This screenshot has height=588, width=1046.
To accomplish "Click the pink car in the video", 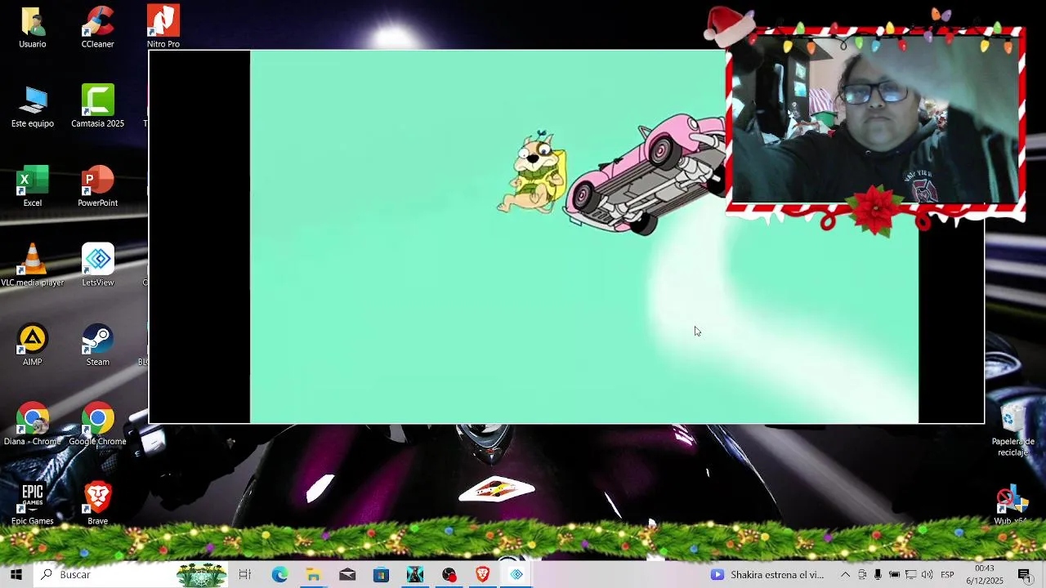I will (x=645, y=174).
